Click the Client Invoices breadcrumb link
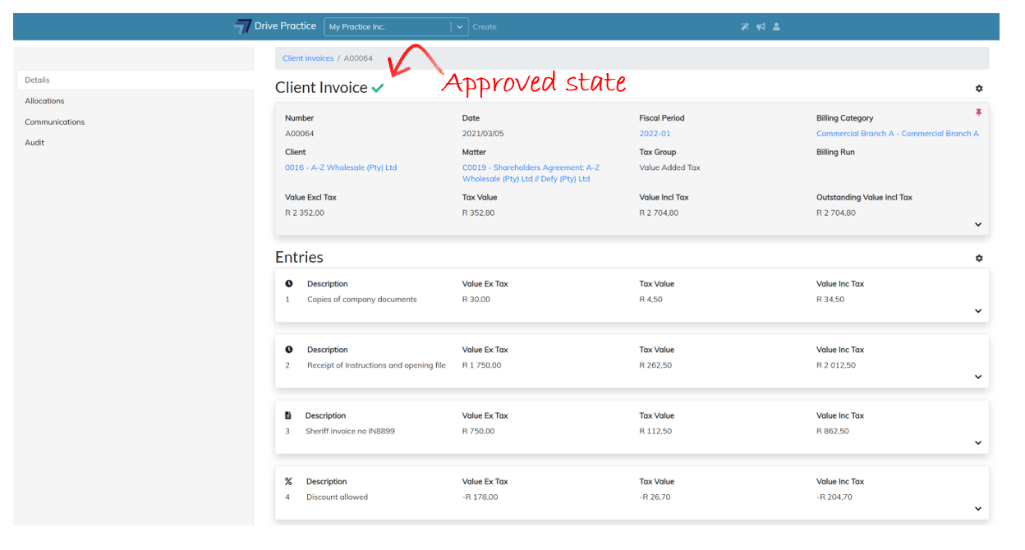Screen dimensions: 1025x550 pos(308,58)
